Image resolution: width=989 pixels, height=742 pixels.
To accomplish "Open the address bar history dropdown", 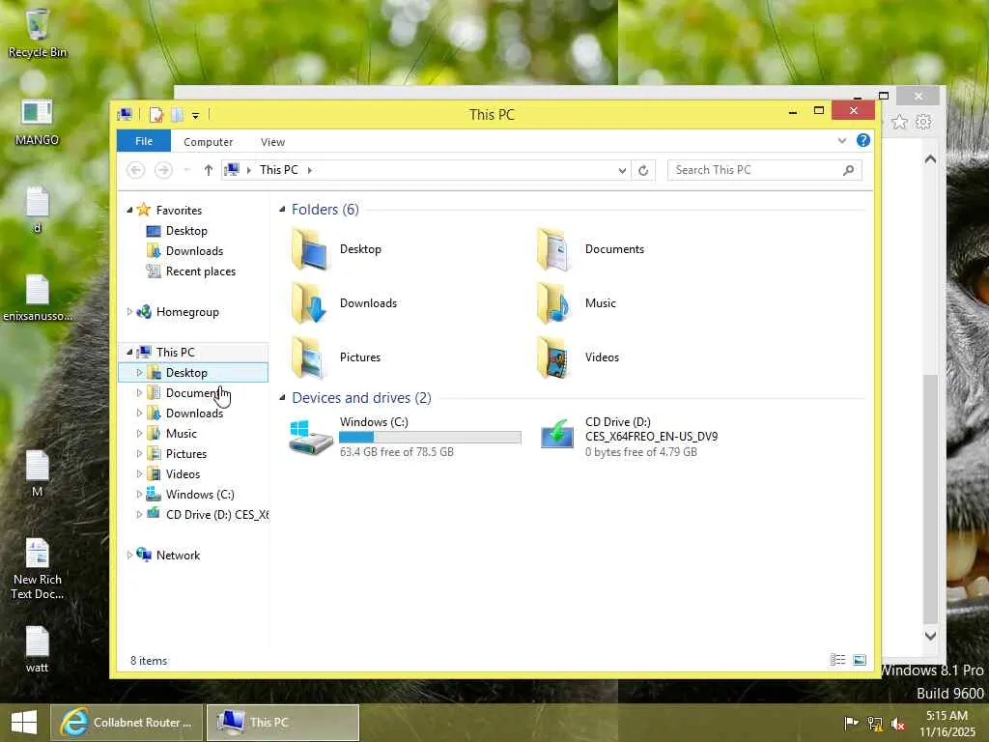I will pos(622,170).
